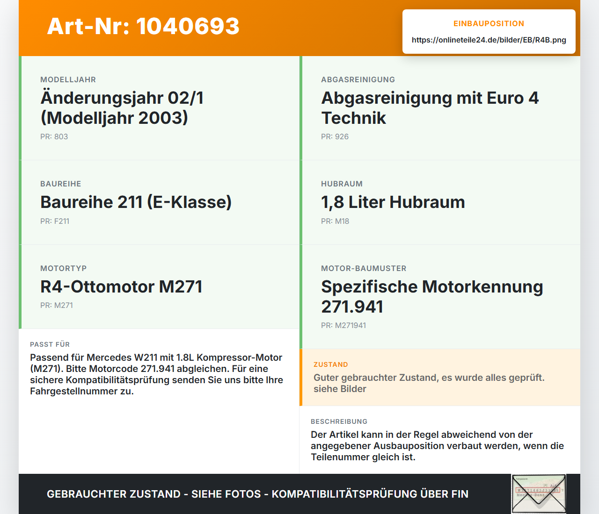The width and height of the screenshot is (599, 514).
Task: Click the HUBRAUM label
Action: (342, 184)
